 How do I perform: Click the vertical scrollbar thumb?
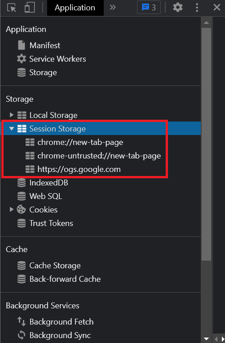click(x=206, y=144)
